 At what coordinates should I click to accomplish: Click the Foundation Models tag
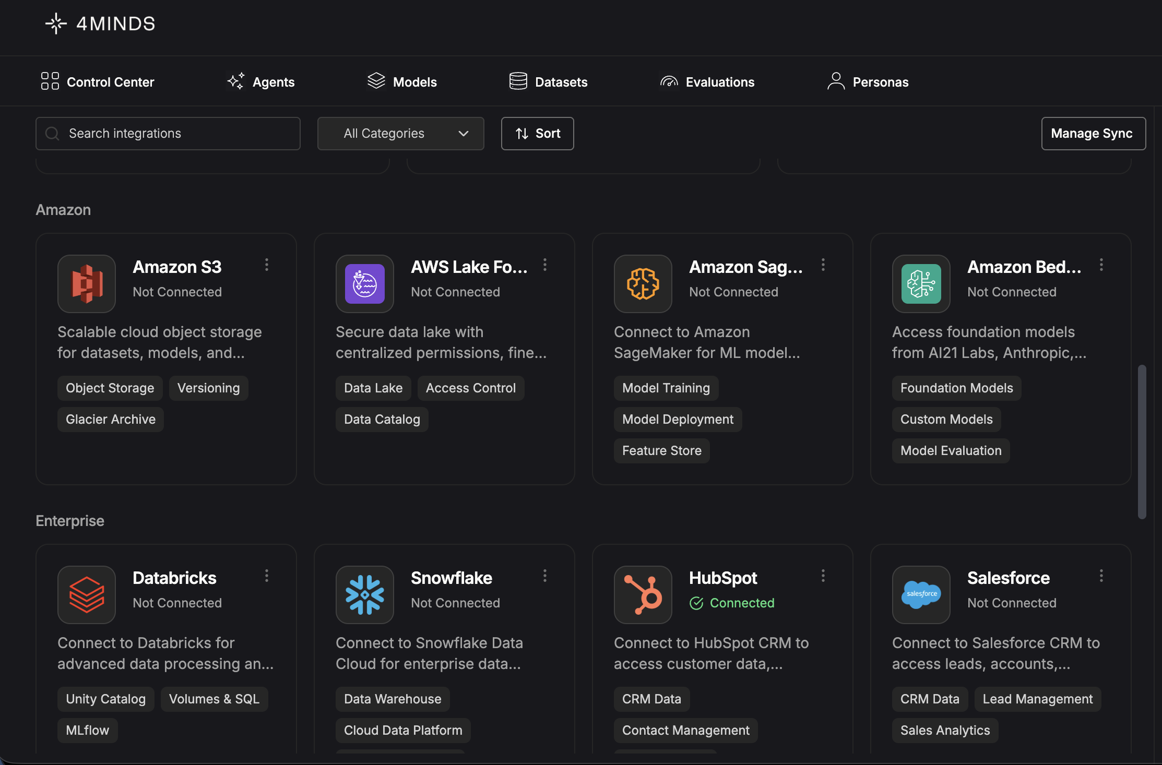point(957,388)
